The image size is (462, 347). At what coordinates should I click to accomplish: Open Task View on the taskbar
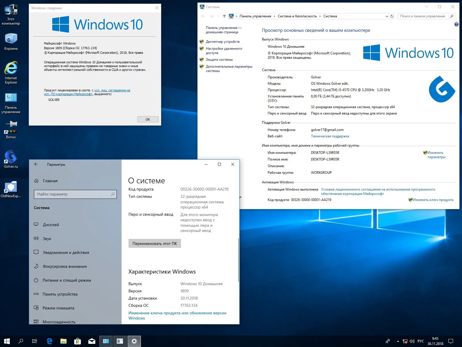tap(35, 341)
